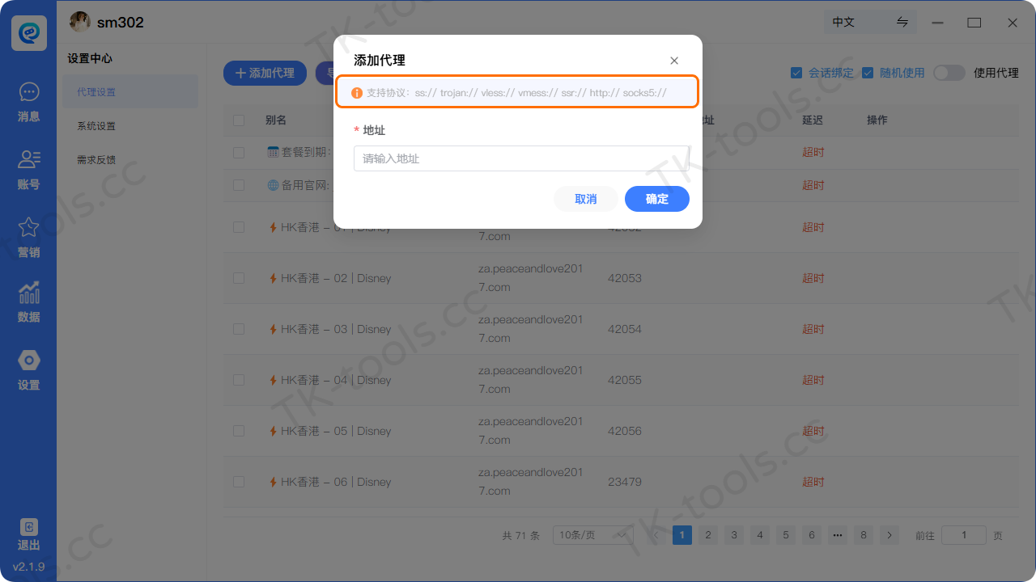The height and width of the screenshot is (582, 1036).
Task: Click the previous page arrow
Action: (x=656, y=535)
